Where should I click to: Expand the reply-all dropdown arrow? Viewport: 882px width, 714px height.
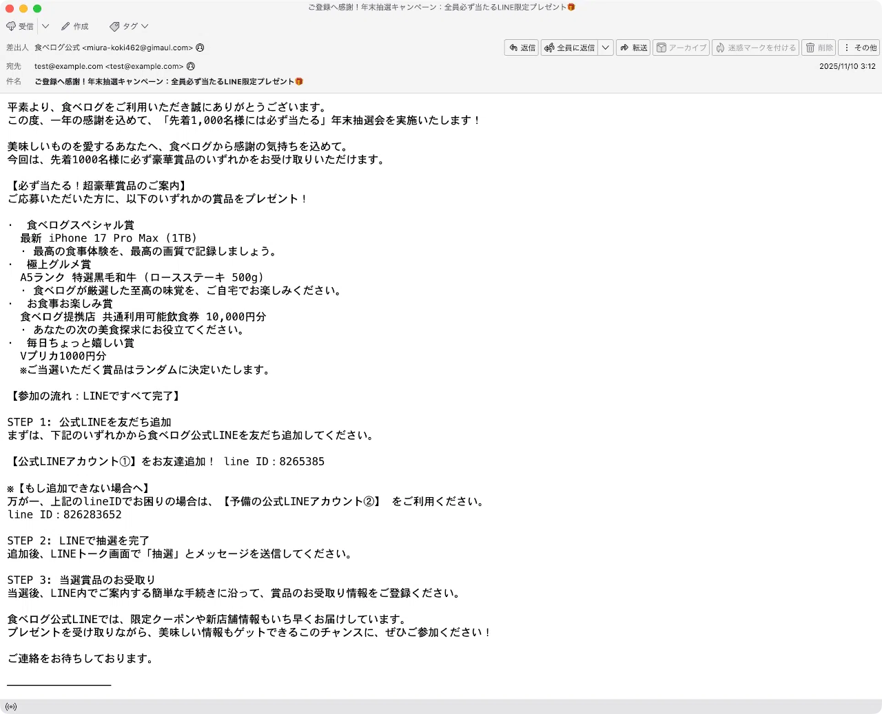click(606, 48)
